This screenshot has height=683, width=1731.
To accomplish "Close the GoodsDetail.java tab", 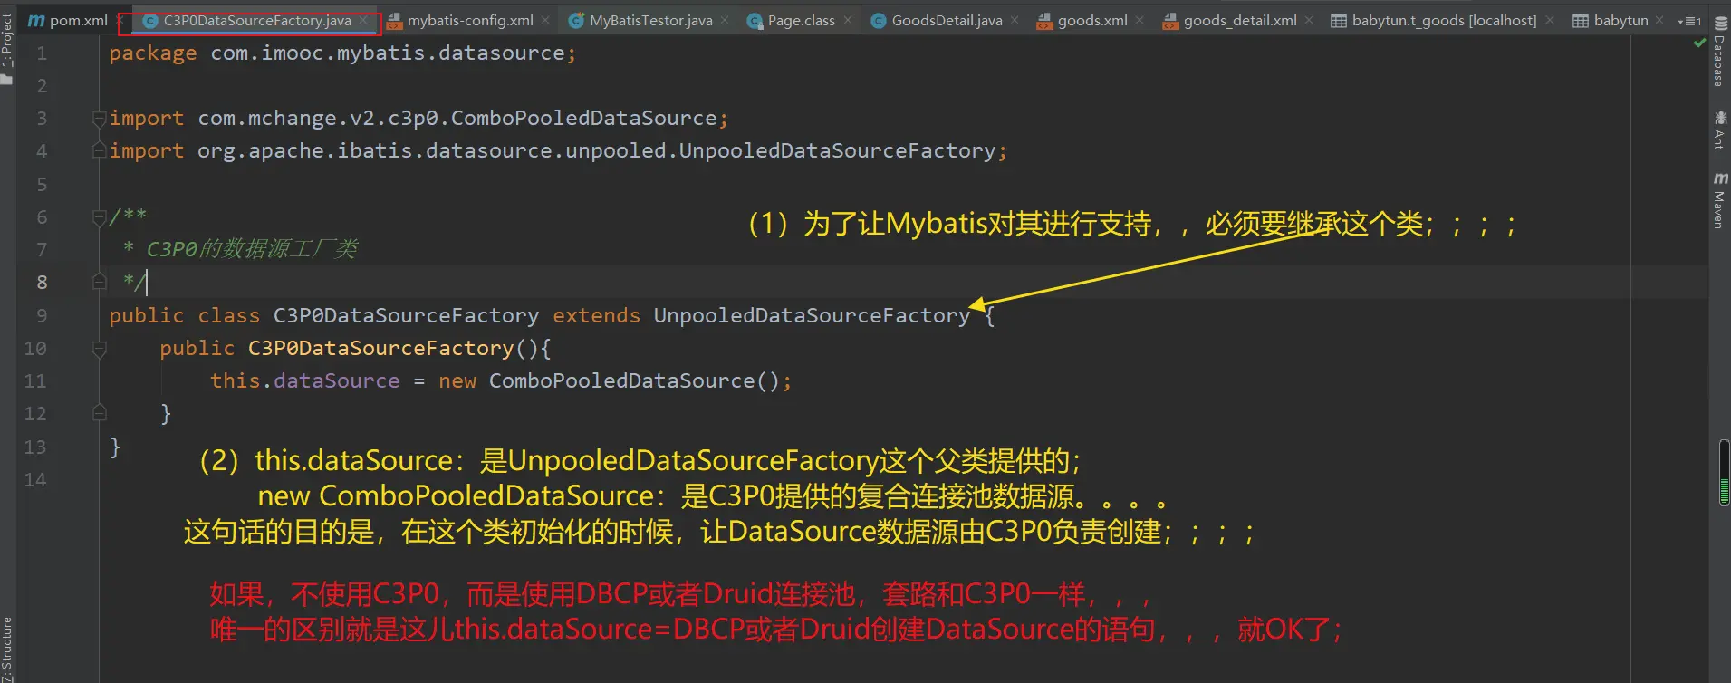I will [1015, 20].
